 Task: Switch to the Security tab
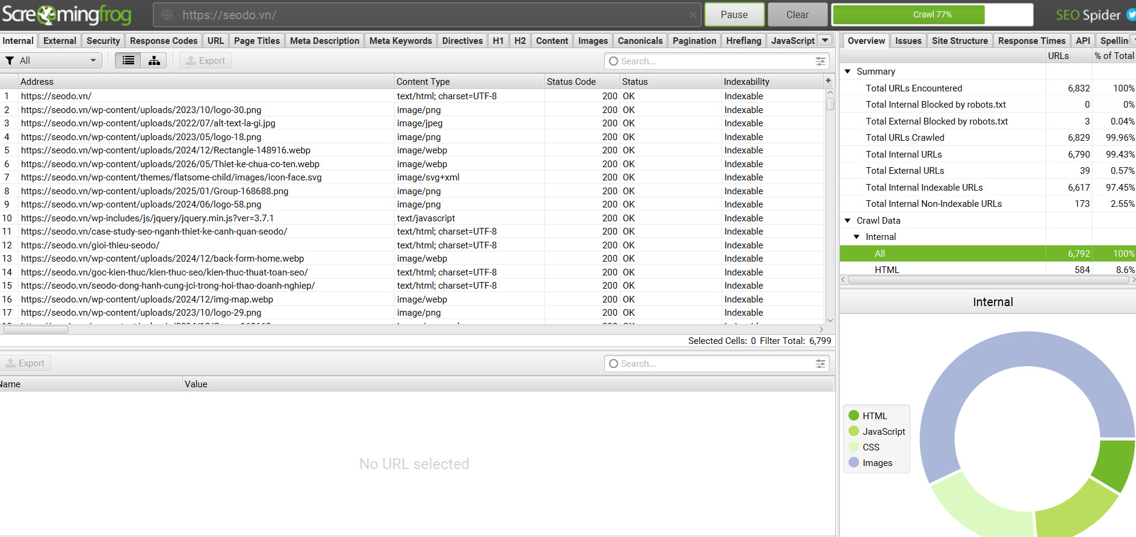point(103,41)
